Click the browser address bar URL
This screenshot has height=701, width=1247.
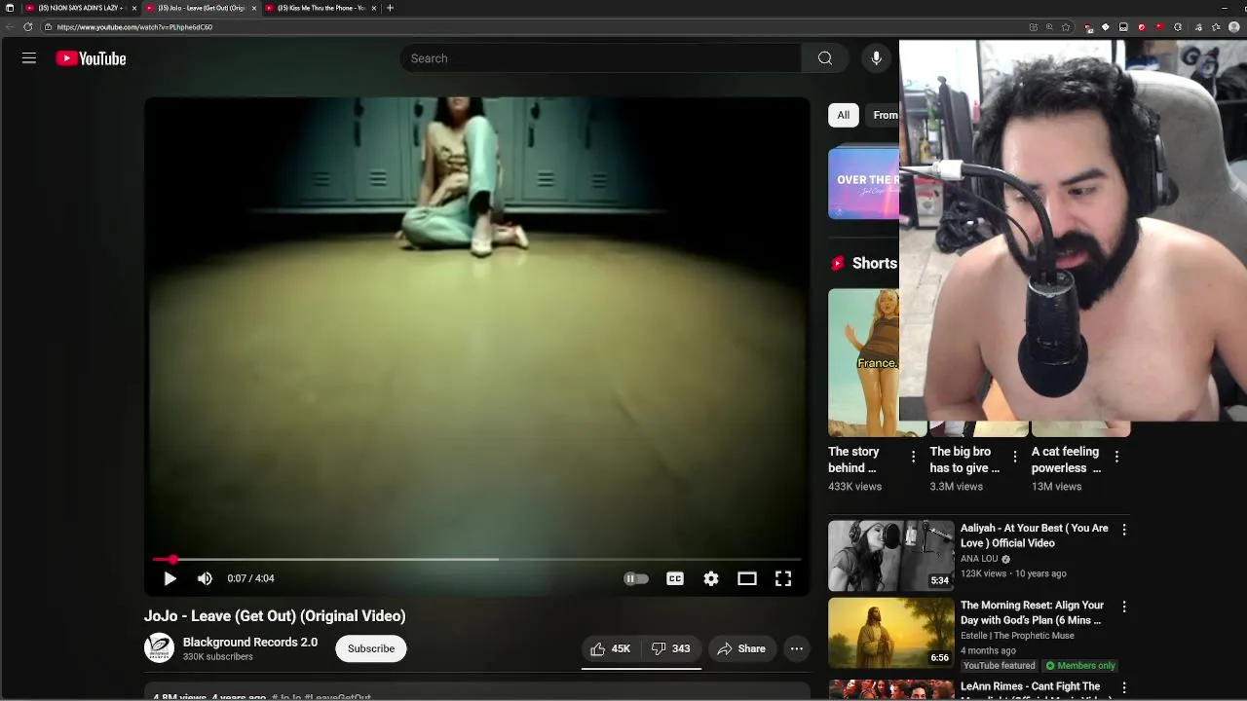point(134,27)
